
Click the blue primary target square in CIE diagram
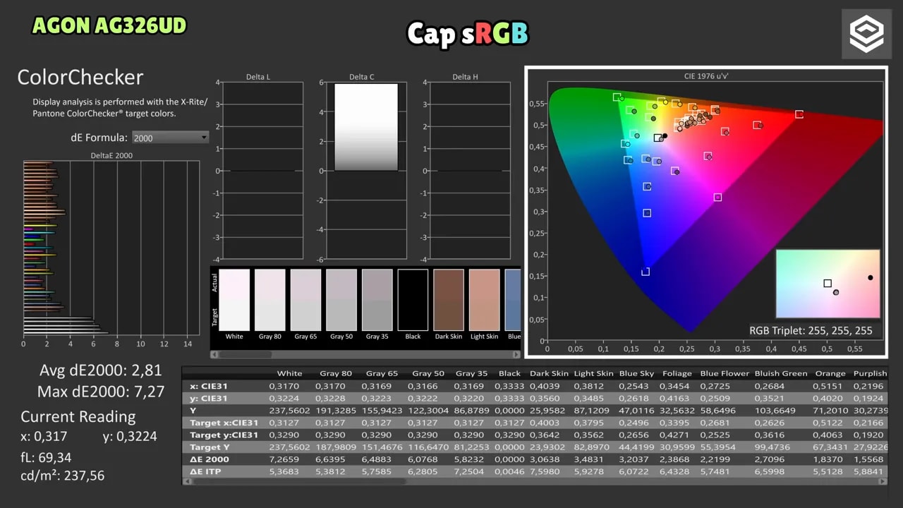[646, 272]
